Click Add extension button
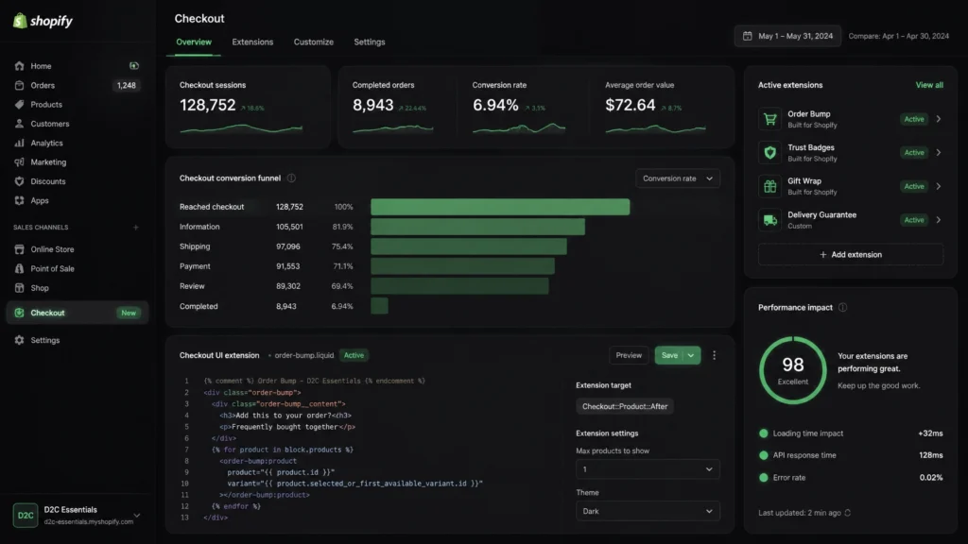 (x=850, y=255)
